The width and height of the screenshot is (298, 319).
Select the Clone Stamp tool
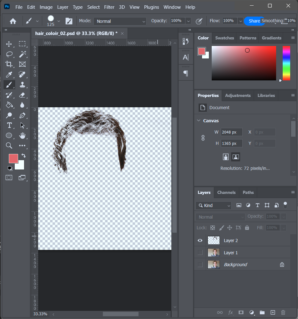(23, 85)
